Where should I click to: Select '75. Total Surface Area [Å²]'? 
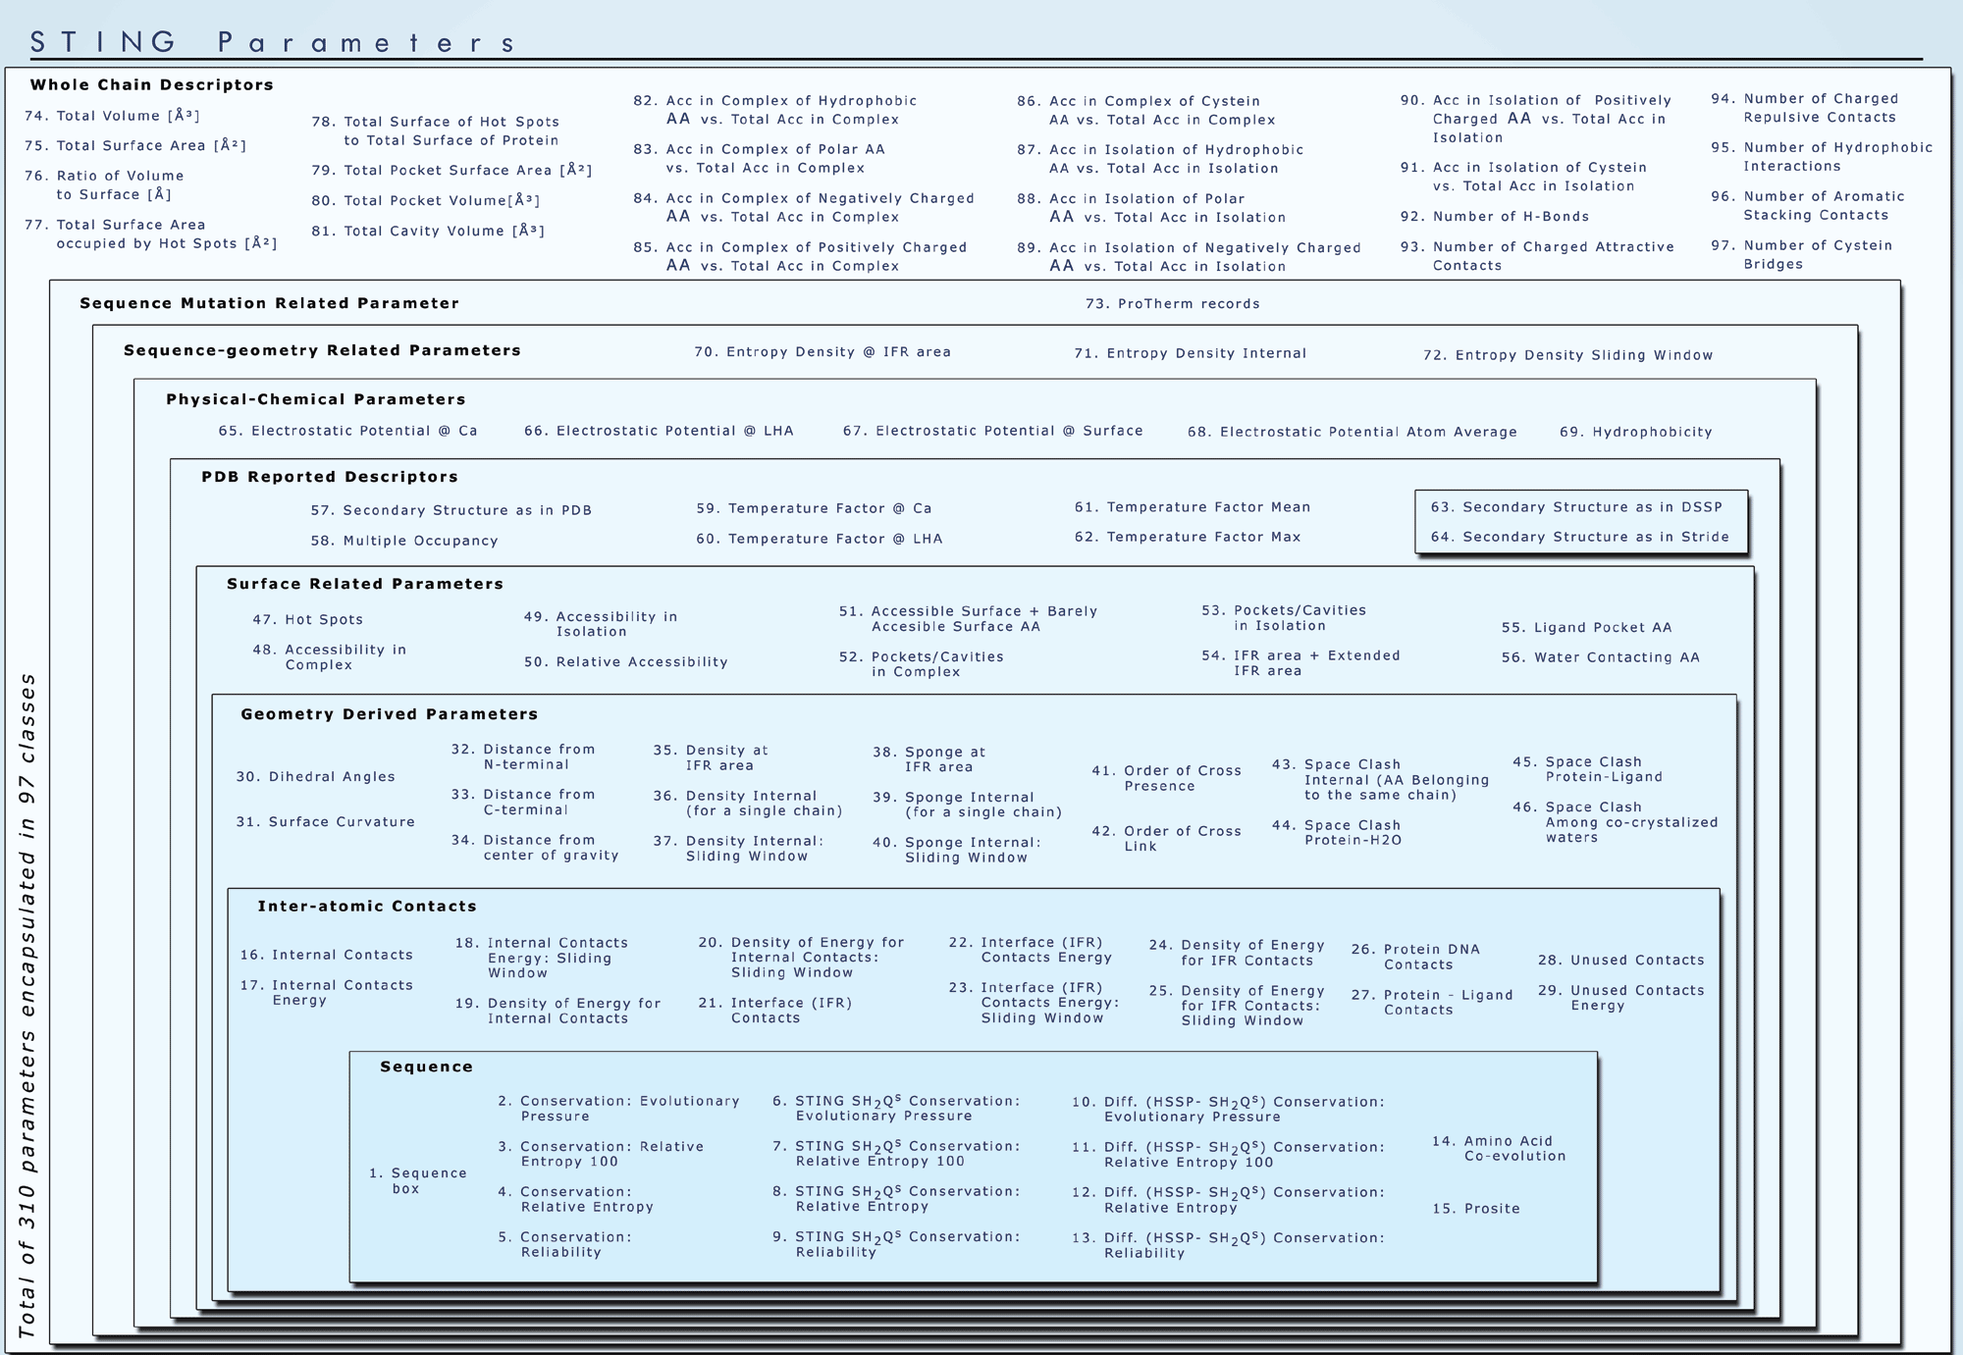[x=135, y=145]
